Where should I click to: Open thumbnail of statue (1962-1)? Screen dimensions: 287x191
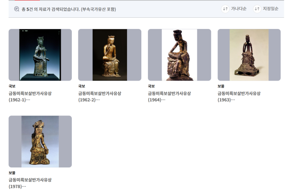[40, 55]
